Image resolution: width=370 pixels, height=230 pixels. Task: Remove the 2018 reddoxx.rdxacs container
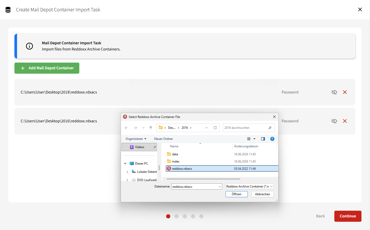(345, 92)
